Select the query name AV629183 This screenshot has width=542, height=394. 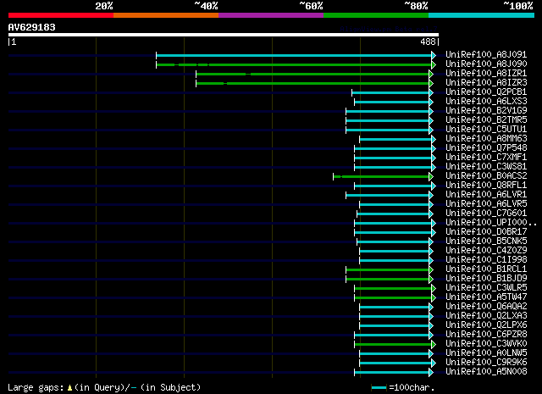pos(32,27)
